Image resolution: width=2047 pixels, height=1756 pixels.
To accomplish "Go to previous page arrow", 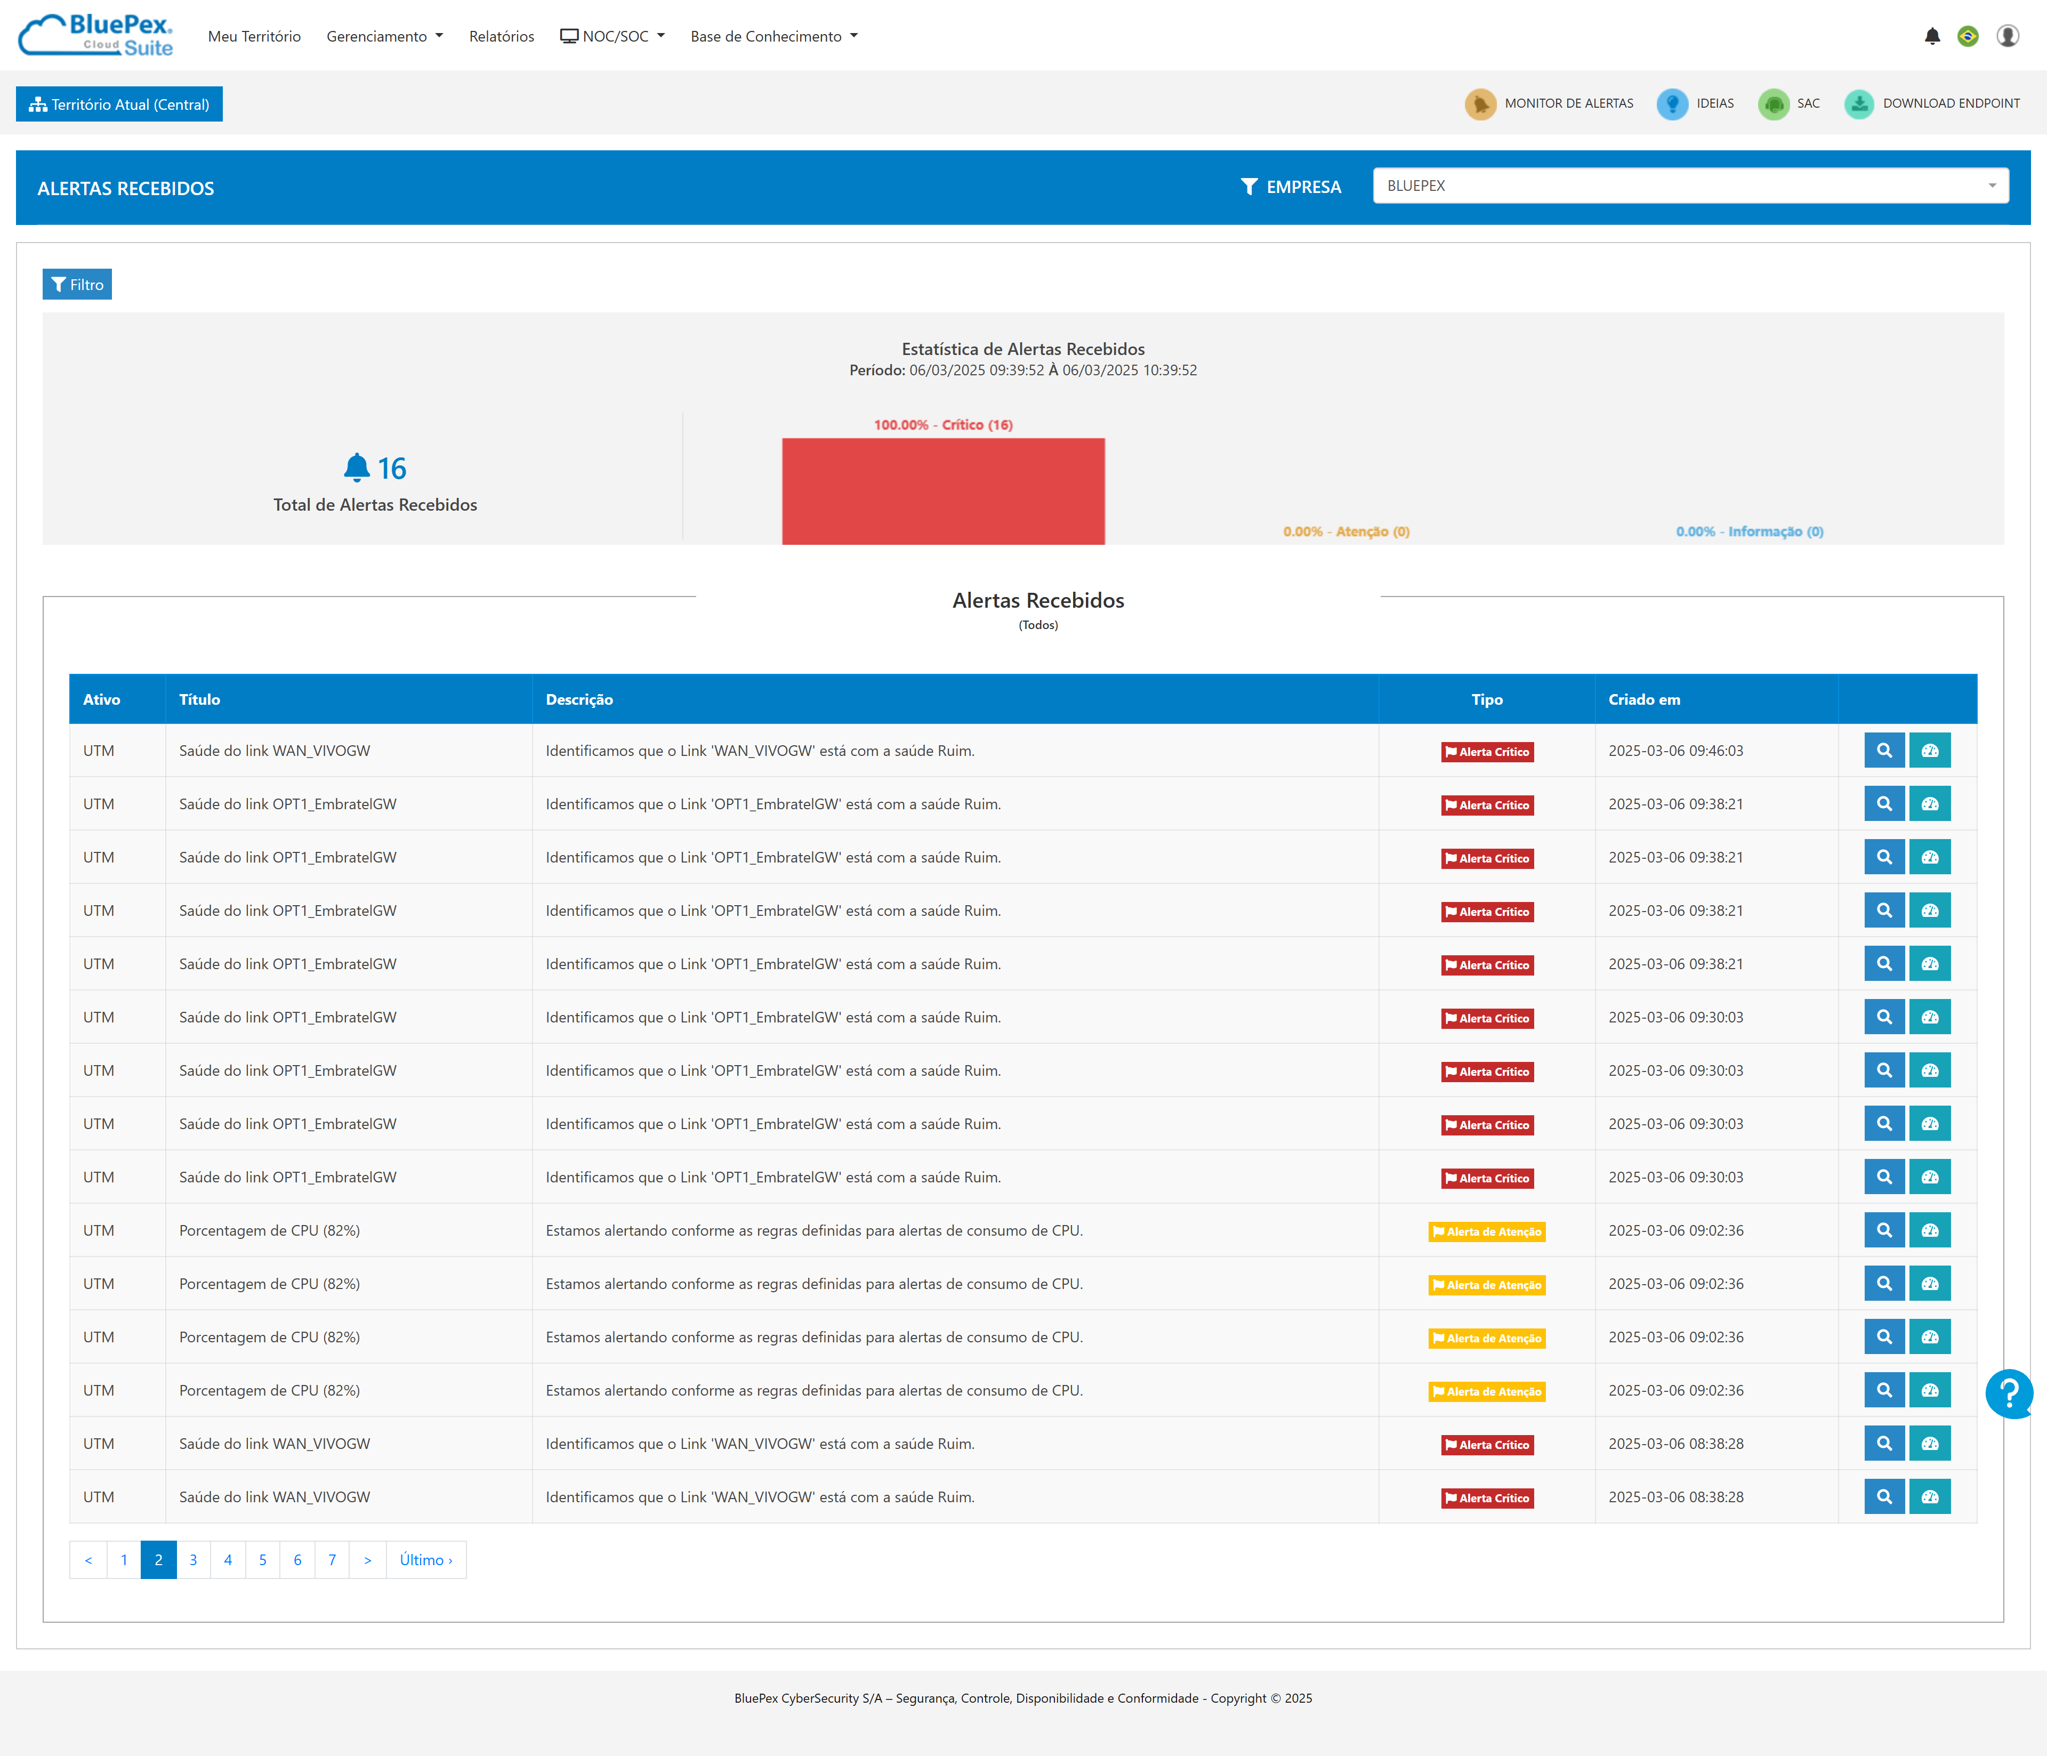I will point(88,1560).
